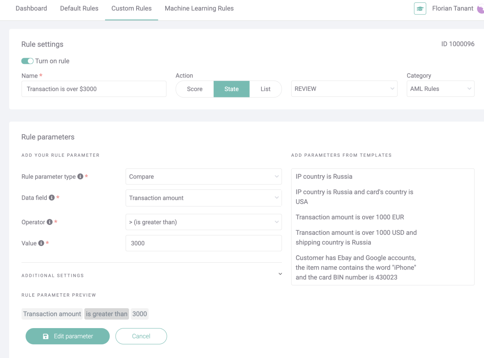Cancel the rule edit
Image resolution: width=484 pixels, height=358 pixels.
141,336
